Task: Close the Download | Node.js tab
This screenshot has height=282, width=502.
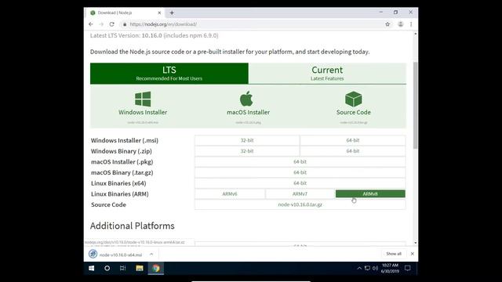Action: pyautogui.click(x=159, y=13)
